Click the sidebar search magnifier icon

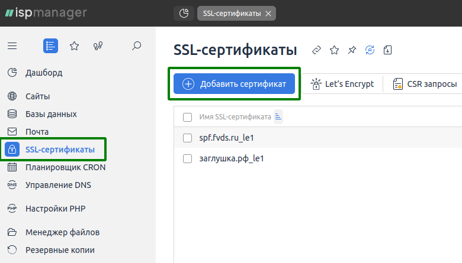pos(136,46)
